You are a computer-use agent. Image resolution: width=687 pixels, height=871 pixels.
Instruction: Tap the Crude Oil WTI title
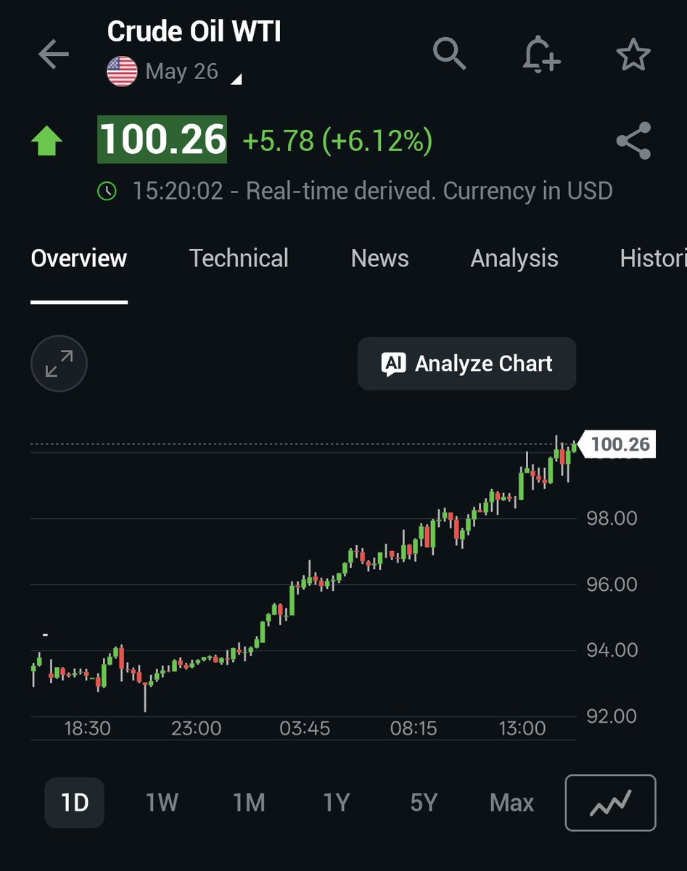[194, 32]
